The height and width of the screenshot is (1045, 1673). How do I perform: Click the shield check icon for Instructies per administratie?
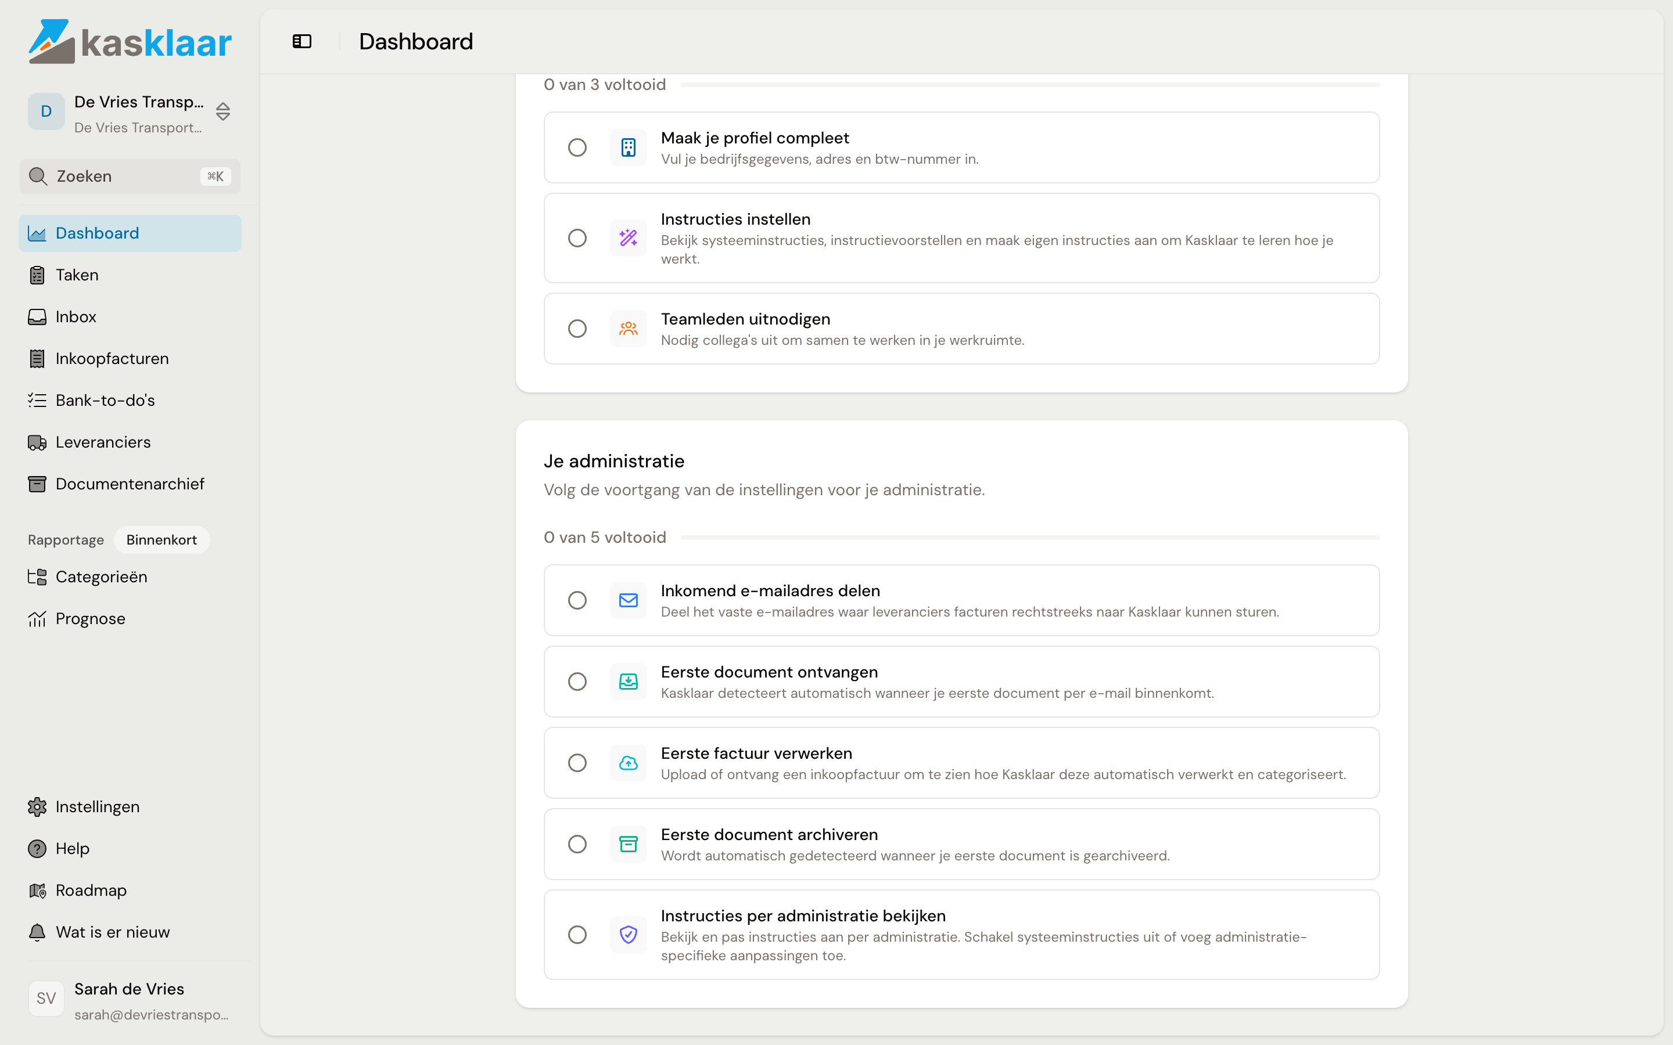[x=629, y=935]
